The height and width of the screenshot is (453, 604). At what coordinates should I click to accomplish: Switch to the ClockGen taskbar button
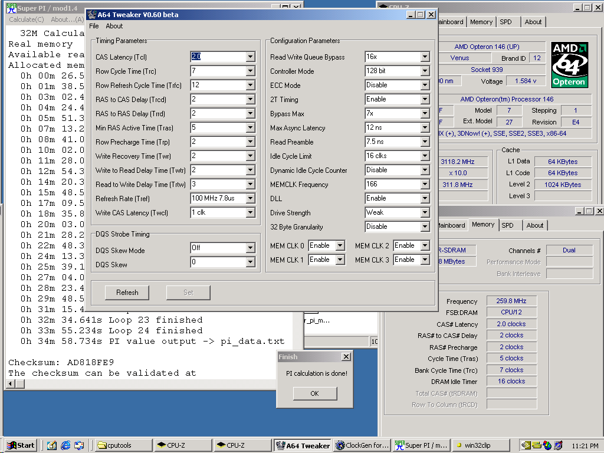click(x=362, y=445)
